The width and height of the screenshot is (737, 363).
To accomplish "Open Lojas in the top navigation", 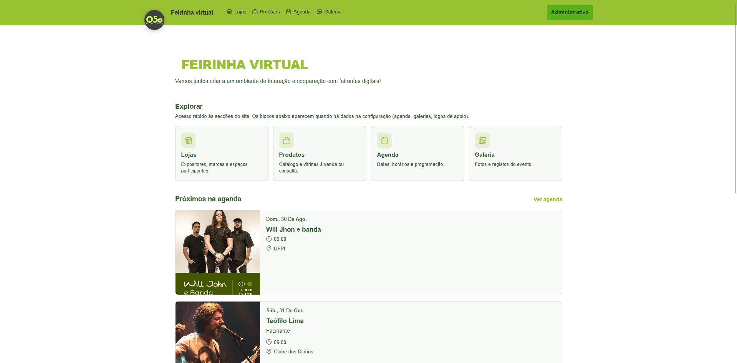I will 237,12.
